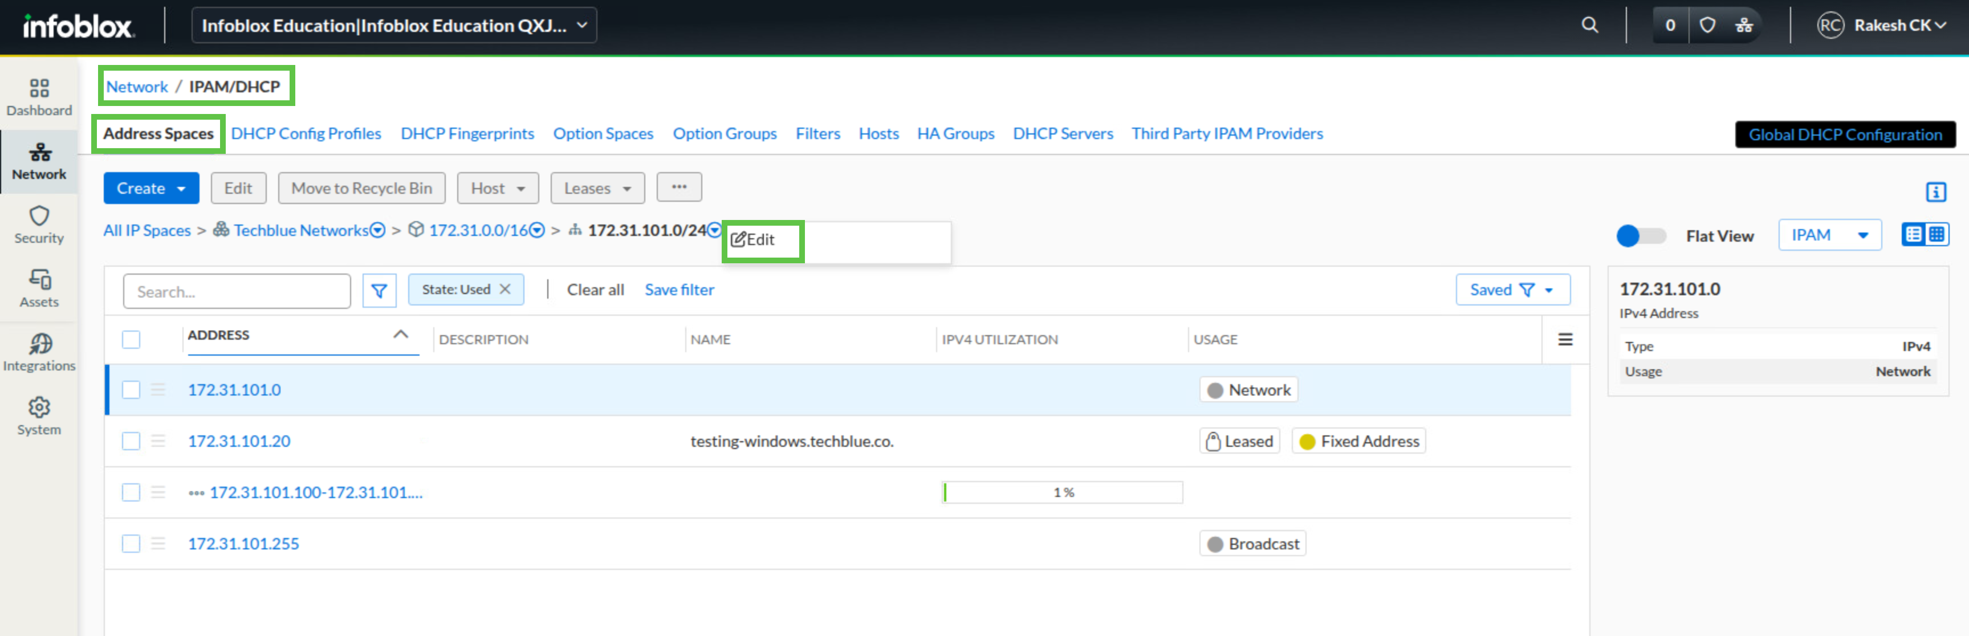Click Move to Recycle Bin
The width and height of the screenshot is (1969, 636).
click(361, 188)
